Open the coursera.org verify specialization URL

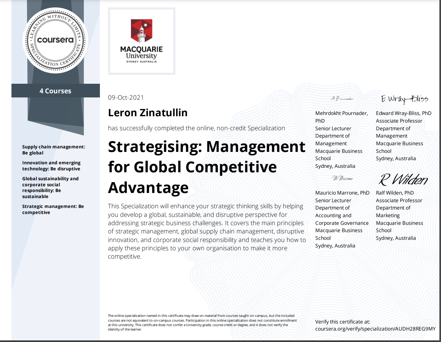(375, 329)
